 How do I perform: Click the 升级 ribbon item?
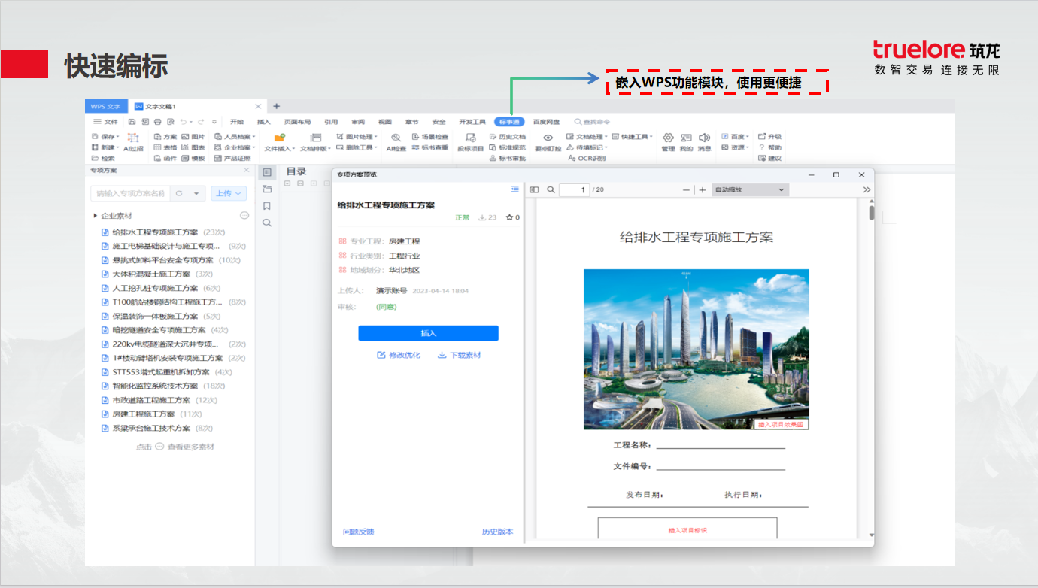[x=769, y=137]
